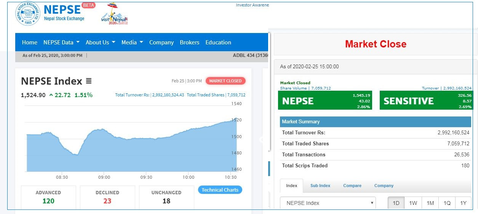Click the MARKET CLOSED red badge

[225, 81]
